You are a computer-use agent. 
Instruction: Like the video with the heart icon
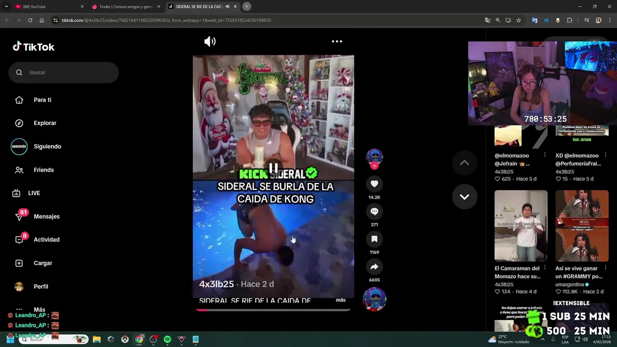point(375,184)
